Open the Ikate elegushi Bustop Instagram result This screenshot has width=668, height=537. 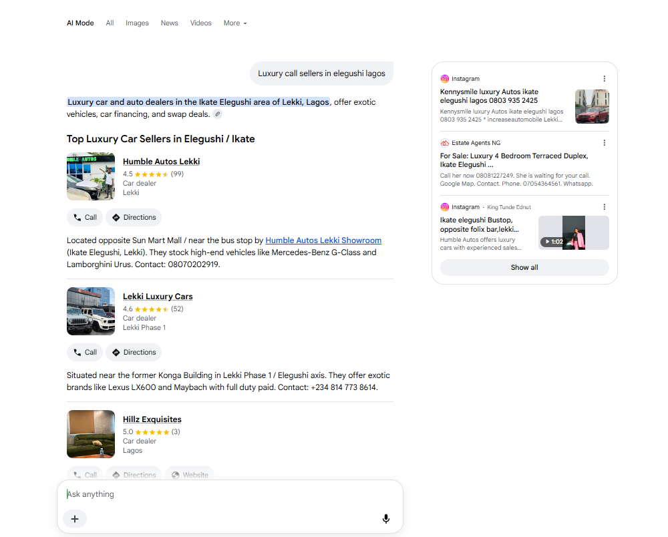click(x=479, y=224)
